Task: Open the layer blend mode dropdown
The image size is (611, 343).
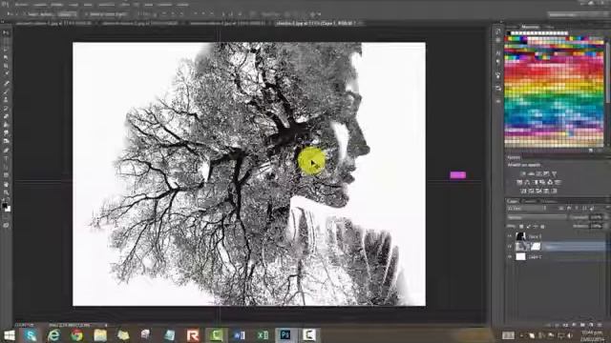Action: click(537, 217)
